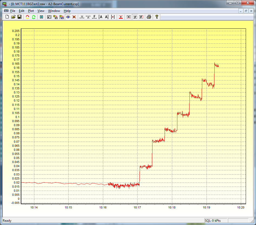Viewport: 256px width, 225px height.
Task: Pause plotting with the cyan pause icon
Action: click(41, 17)
